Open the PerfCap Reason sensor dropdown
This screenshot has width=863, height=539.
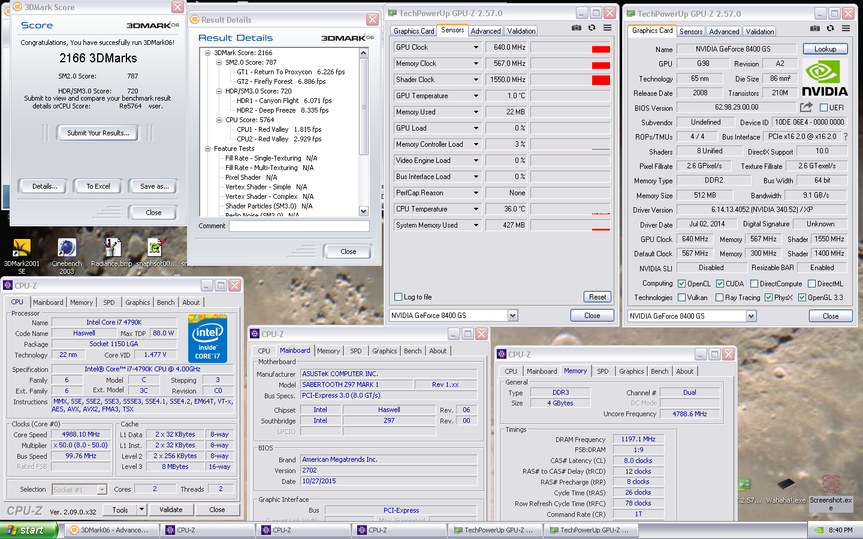(x=476, y=193)
